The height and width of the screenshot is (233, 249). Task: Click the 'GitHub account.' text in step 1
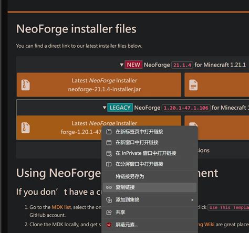click(47, 215)
